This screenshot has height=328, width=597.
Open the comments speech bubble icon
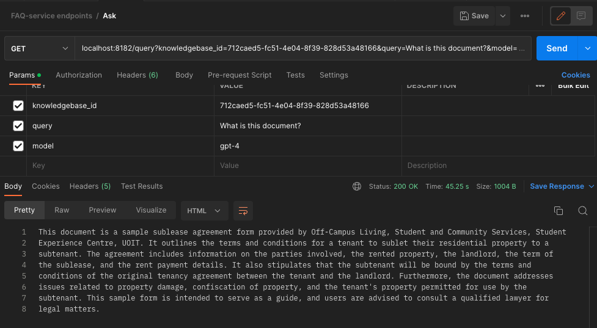[581, 16]
